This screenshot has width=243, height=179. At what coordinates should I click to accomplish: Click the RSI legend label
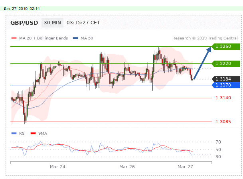22,133
